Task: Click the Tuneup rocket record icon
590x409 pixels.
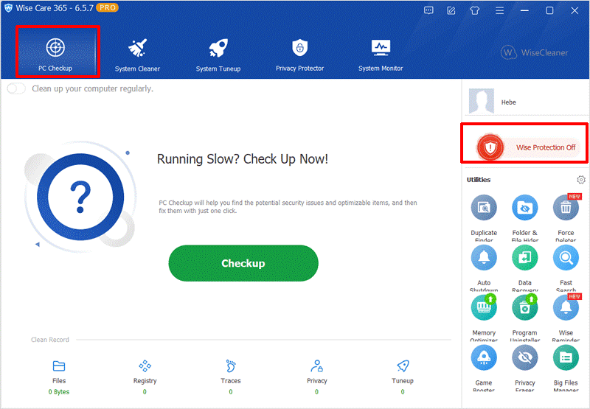Action: (x=403, y=366)
